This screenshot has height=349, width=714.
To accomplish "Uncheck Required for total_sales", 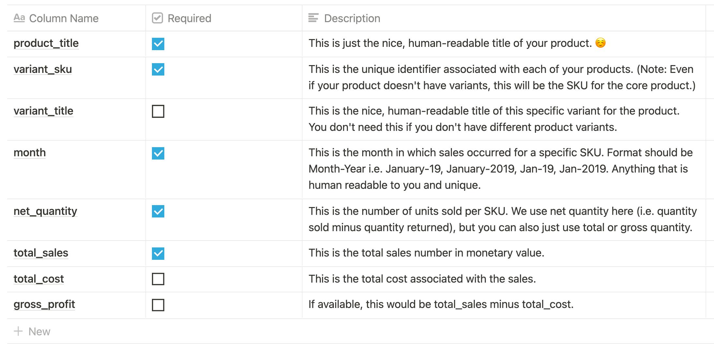I will point(158,254).
